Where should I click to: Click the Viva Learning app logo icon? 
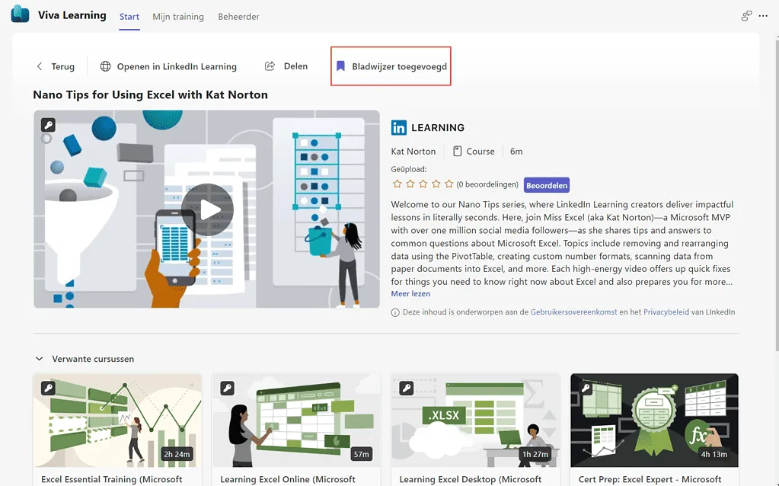coord(20,15)
